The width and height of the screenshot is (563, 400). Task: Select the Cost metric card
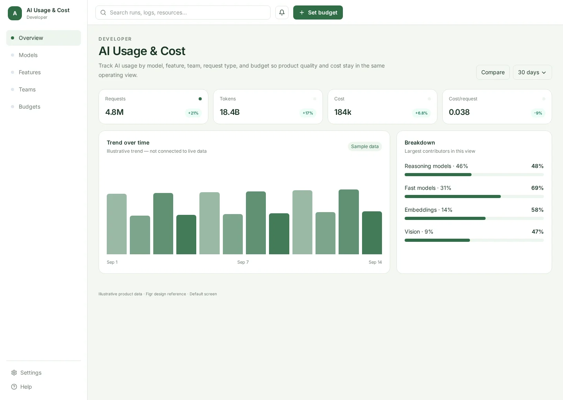point(382,107)
